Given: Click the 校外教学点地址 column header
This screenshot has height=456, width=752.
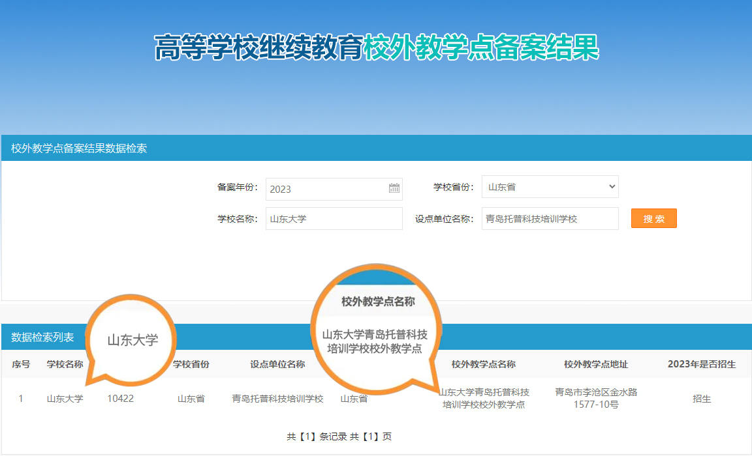Looking at the screenshot, I should (x=595, y=365).
